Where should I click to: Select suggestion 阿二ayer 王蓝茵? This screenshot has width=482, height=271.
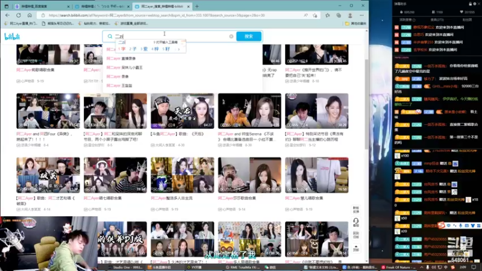tap(119, 86)
